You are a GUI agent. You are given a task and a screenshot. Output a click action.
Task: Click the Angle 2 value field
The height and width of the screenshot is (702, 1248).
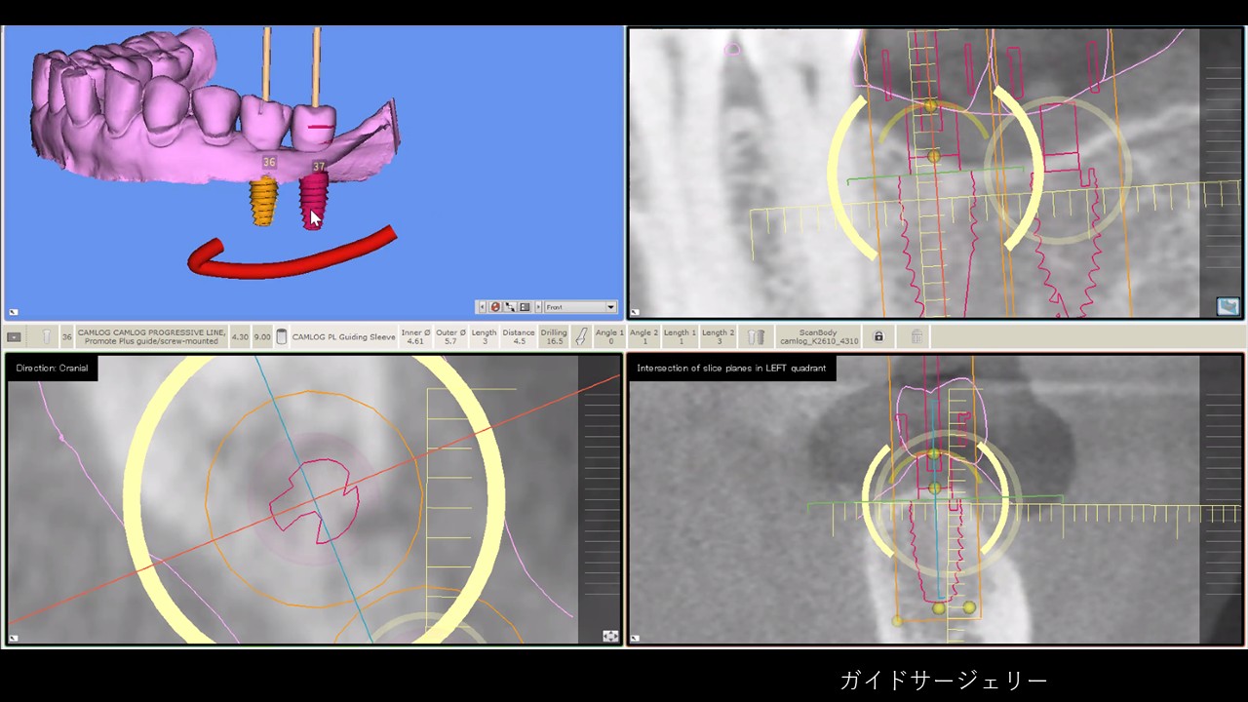click(x=643, y=337)
